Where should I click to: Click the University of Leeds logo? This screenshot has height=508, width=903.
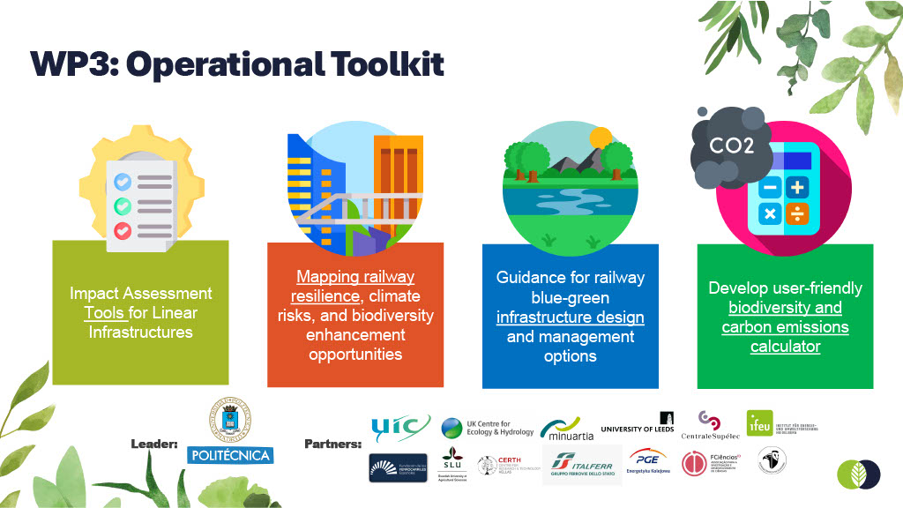pos(638,423)
